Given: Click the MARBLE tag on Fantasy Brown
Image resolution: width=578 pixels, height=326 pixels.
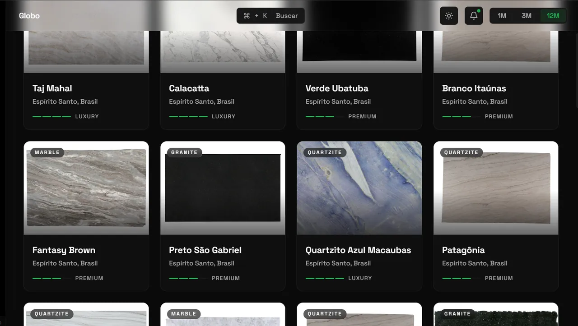Looking at the screenshot, I should pyautogui.click(x=47, y=152).
